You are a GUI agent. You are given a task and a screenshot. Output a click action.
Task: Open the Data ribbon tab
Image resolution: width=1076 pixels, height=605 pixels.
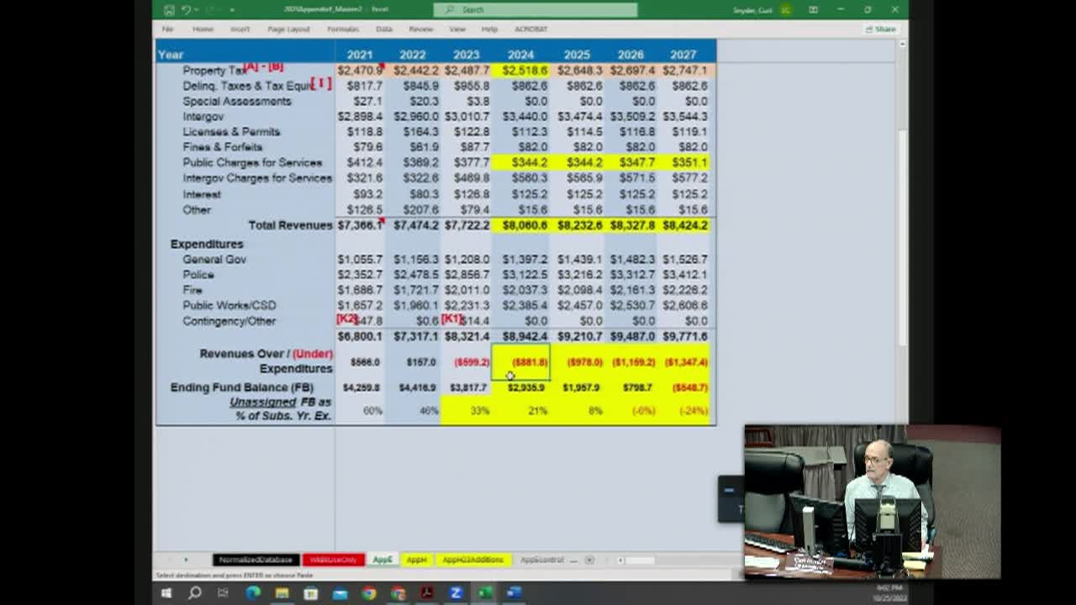click(x=384, y=29)
